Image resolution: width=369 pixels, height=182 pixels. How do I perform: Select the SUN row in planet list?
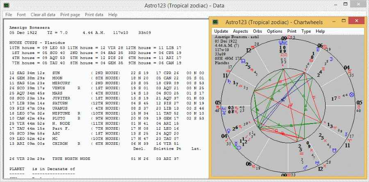coord(107,73)
